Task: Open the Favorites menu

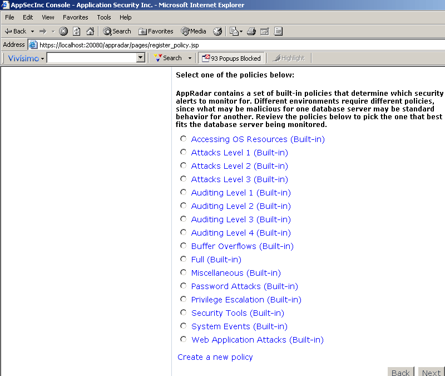Action: [76, 17]
